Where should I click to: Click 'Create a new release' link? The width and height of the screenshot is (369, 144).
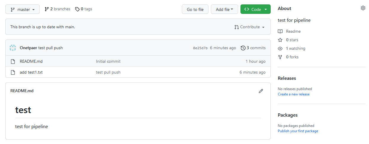click(293, 94)
